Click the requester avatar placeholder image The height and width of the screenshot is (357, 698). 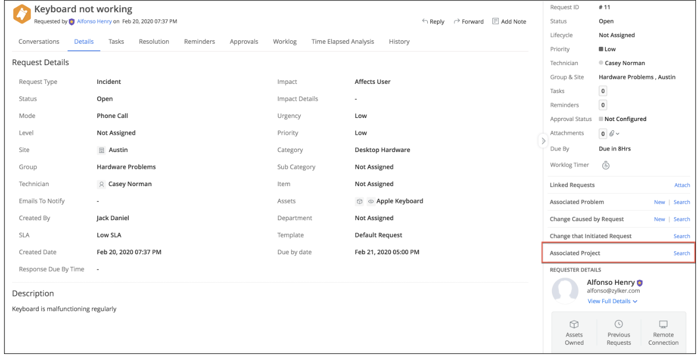[x=565, y=291]
